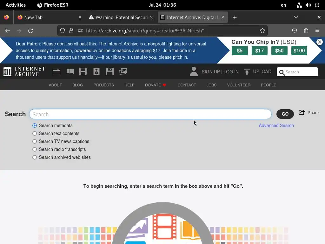Open site permissions icon in address bar

[80, 31]
